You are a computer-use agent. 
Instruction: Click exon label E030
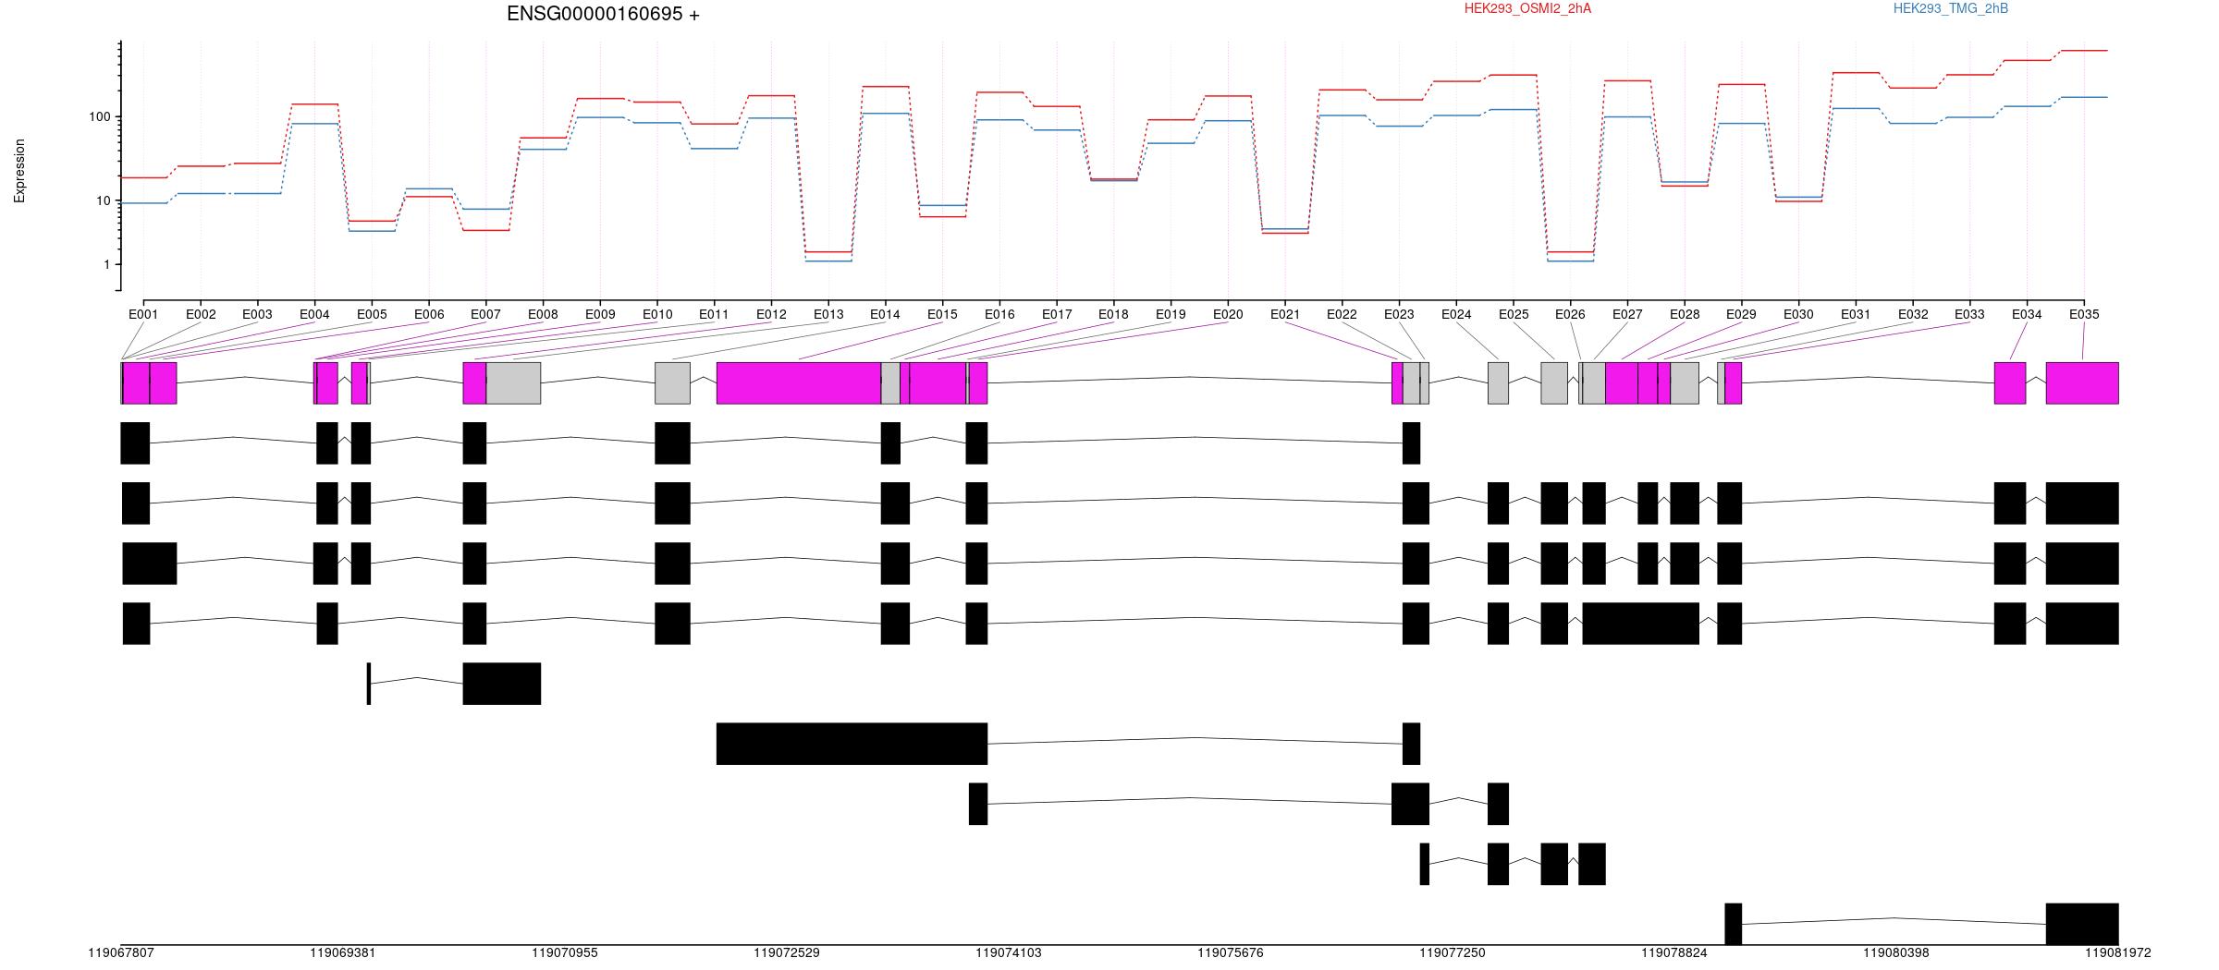[1798, 314]
